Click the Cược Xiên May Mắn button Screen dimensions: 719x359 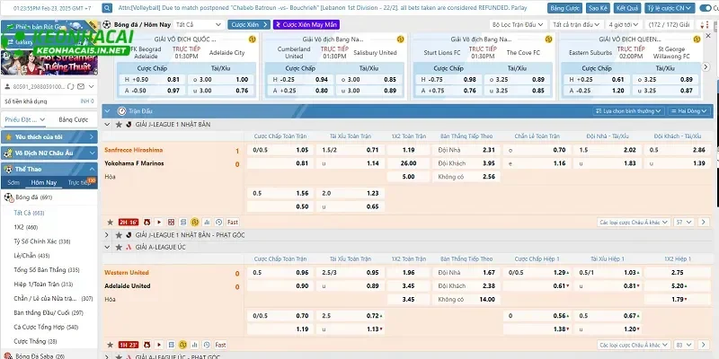coord(306,24)
